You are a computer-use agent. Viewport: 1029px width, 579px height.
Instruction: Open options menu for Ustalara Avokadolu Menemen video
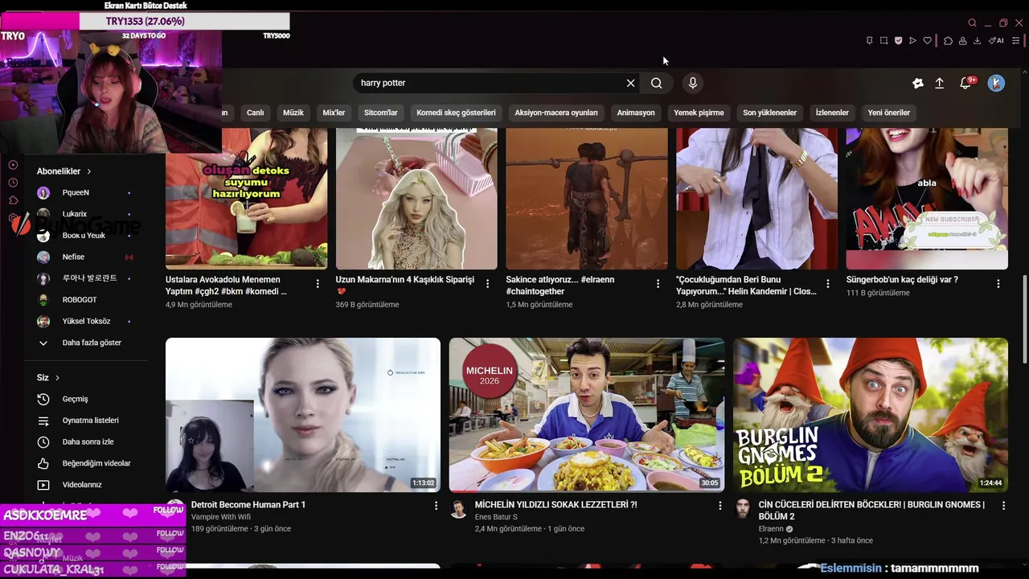click(x=318, y=284)
